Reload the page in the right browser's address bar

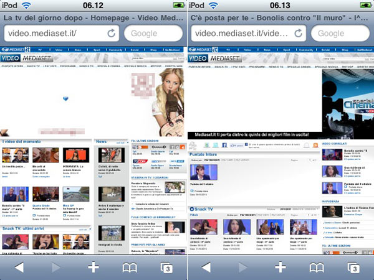point(299,33)
